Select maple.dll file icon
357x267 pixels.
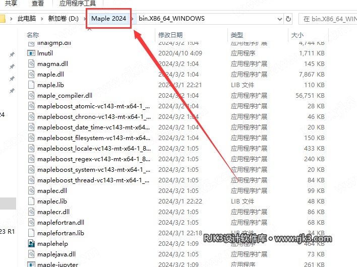[x=31, y=74]
